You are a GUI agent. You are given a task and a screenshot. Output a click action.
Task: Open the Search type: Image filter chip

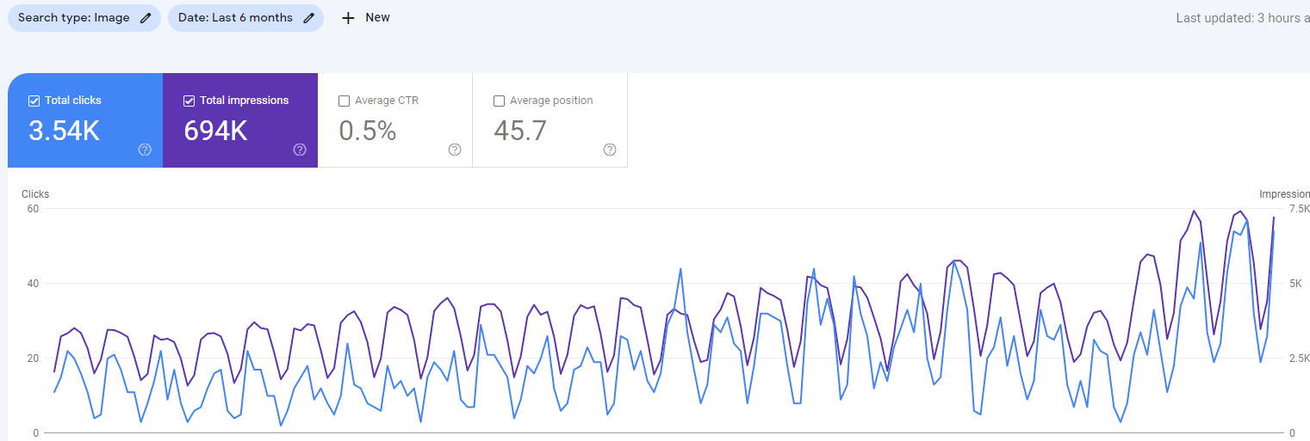coord(73,18)
